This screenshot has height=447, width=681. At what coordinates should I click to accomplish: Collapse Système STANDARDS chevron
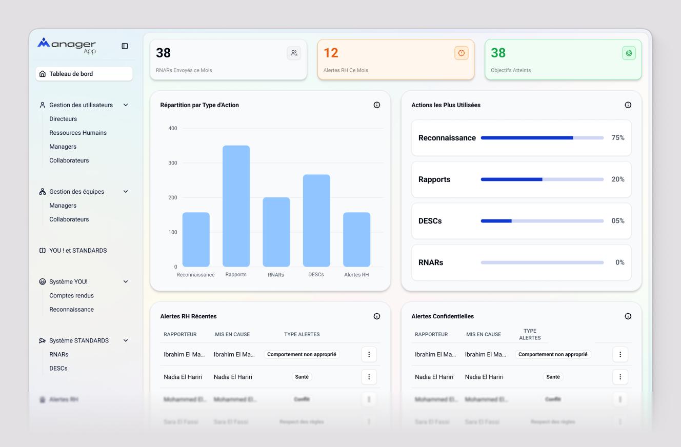click(x=126, y=341)
